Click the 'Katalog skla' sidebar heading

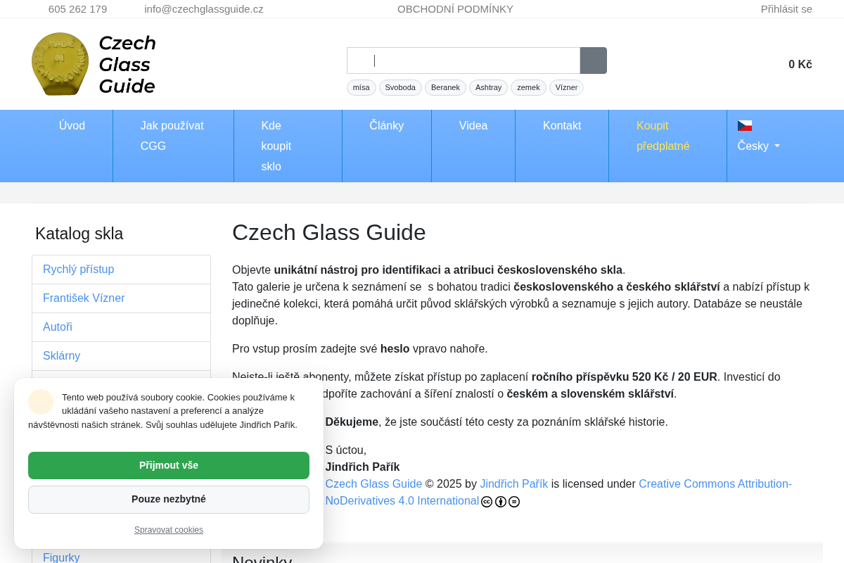point(79,234)
